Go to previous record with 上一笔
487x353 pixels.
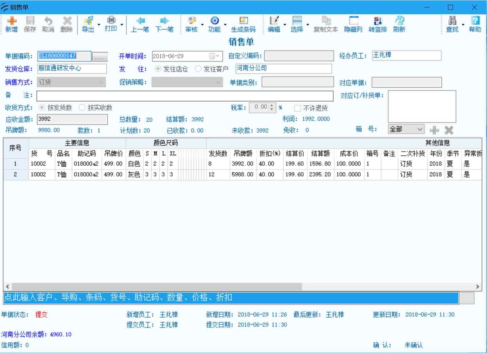(x=140, y=24)
